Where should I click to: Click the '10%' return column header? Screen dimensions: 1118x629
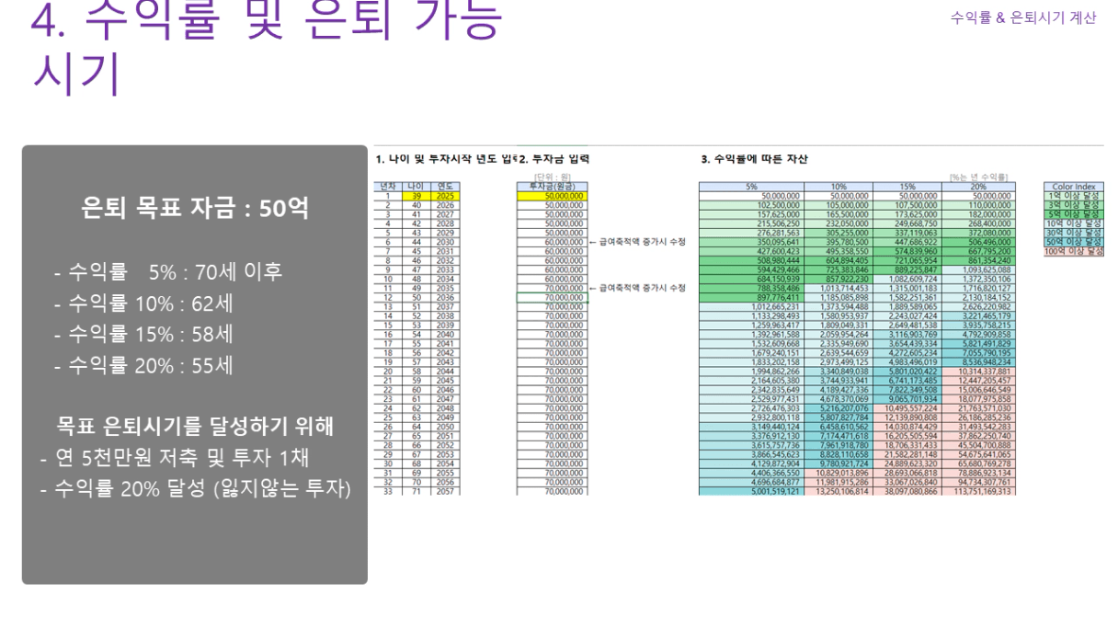(x=838, y=187)
